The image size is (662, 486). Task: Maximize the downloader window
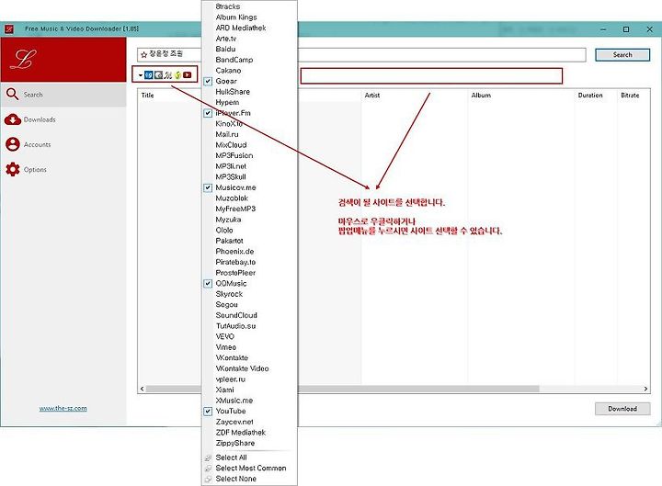point(626,29)
